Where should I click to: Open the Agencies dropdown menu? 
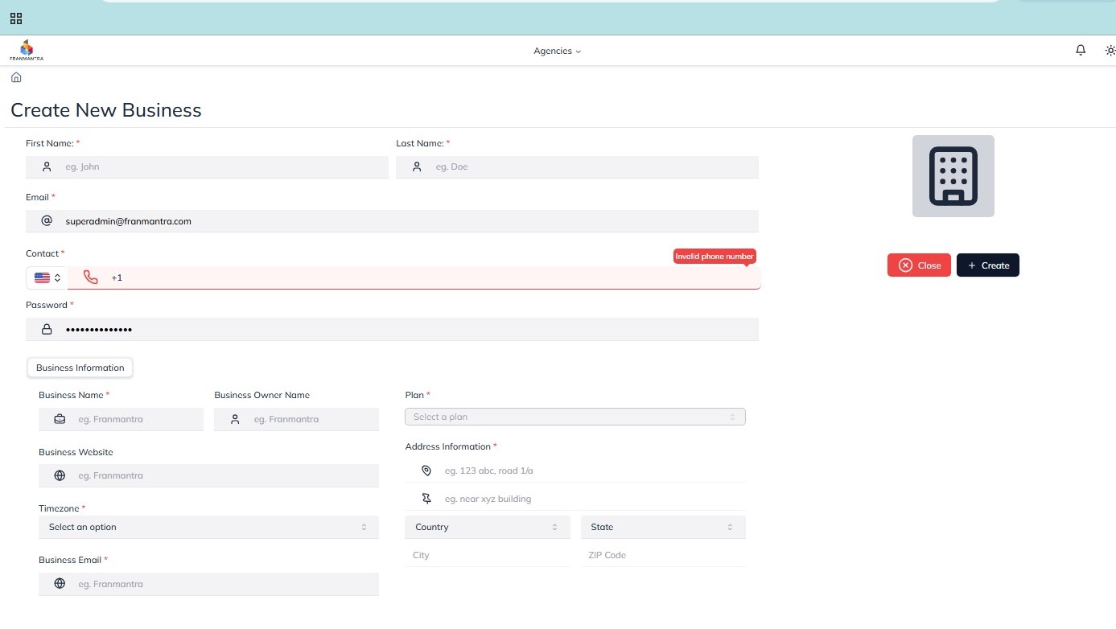557,51
